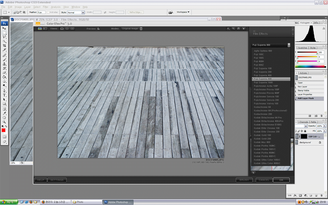
Task: Select the Zoom tool in Photoshop toolbox
Action: [x=5, y=122]
